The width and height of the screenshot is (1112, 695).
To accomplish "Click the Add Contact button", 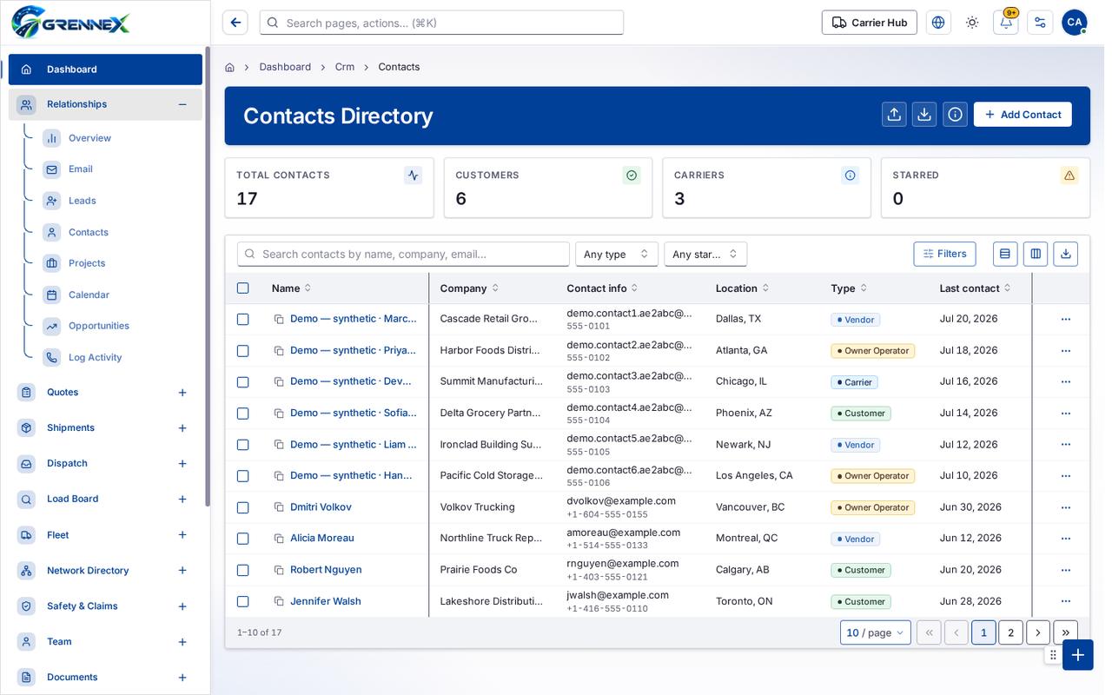I will 1023,115.
